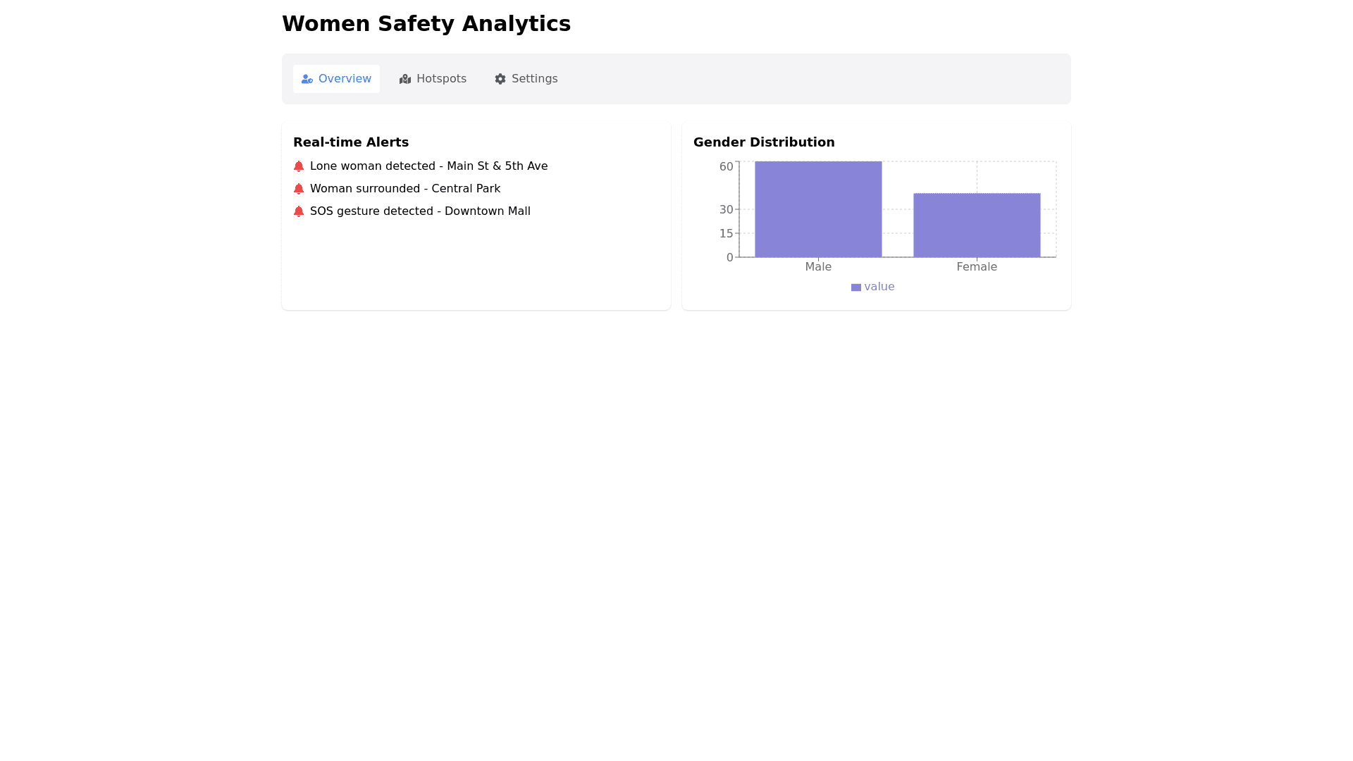Select the SOS gesture detected alert text
The width and height of the screenshot is (1353, 761).
pyautogui.click(x=420, y=211)
